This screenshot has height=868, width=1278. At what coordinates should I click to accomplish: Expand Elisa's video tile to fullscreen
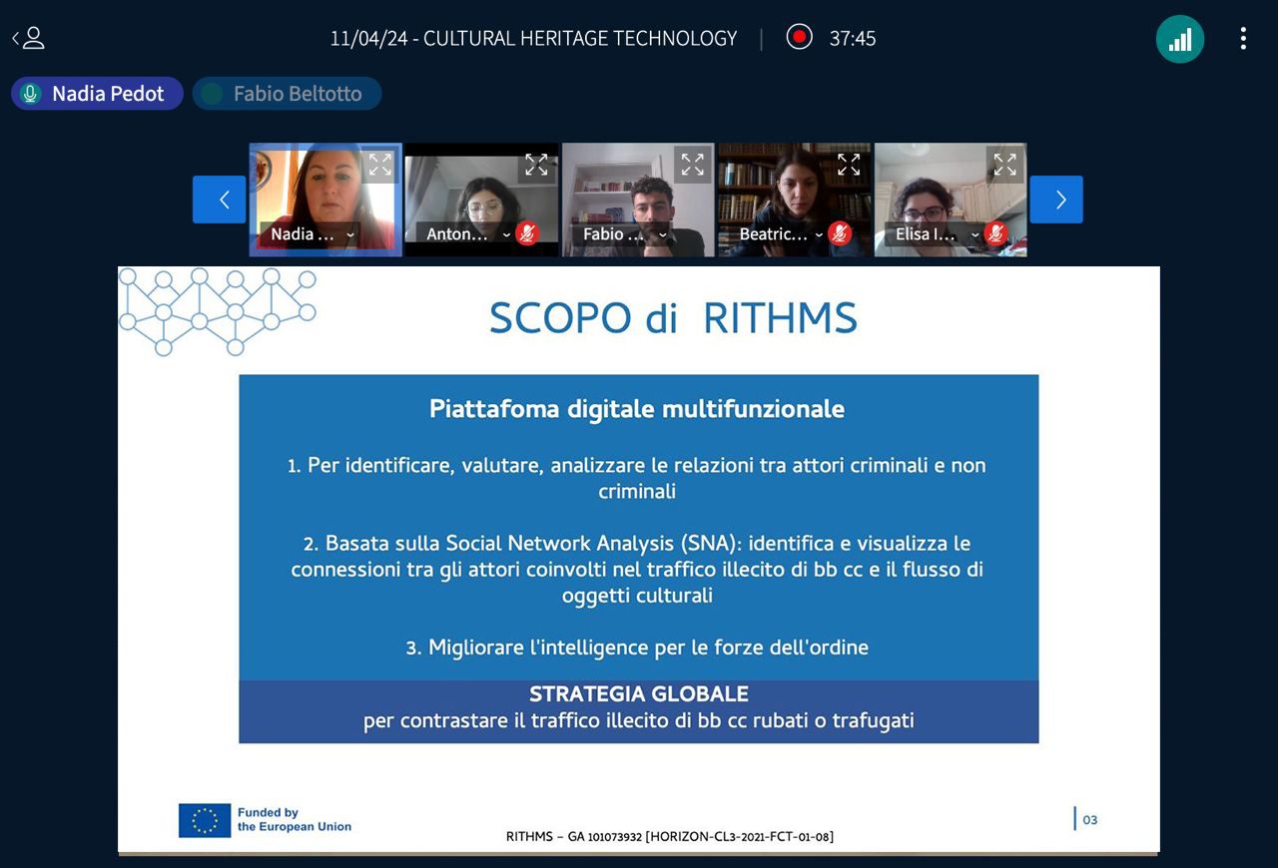pos(1004,166)
